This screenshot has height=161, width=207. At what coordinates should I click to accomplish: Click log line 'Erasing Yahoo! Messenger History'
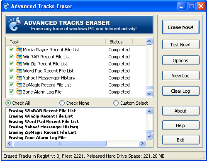pos(43,127)
